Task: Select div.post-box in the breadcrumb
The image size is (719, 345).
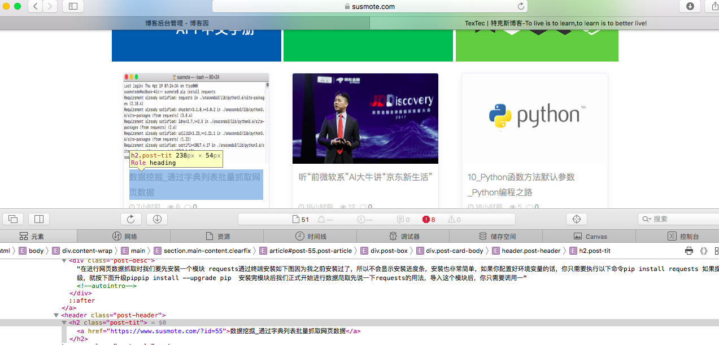Action: [384, 251]
